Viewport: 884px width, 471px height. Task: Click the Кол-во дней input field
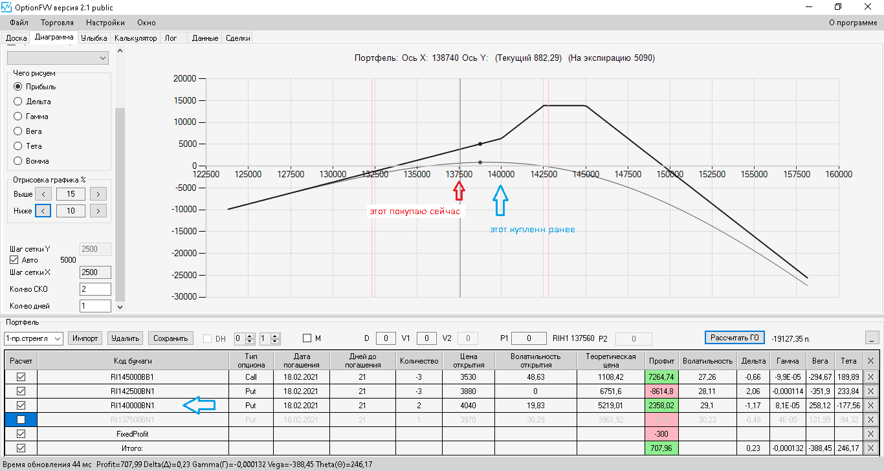click(95, 306)
